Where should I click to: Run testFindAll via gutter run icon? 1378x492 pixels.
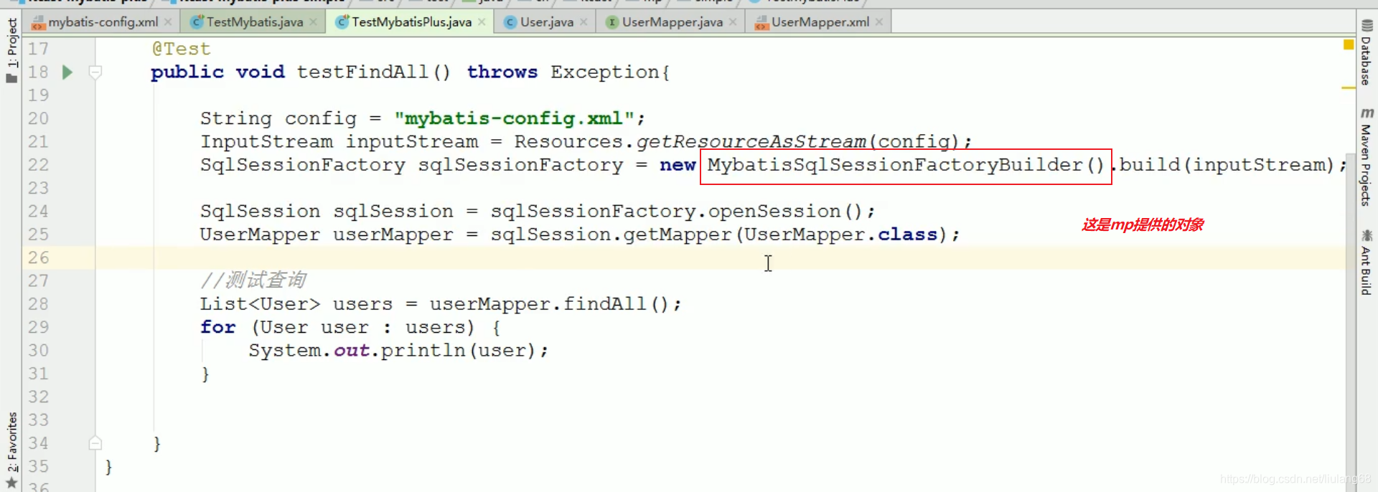point(67,72)
